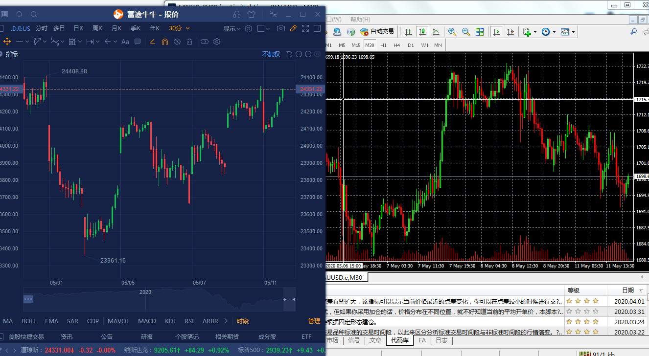Select the Aa text annotation tool

click(125, 42)
